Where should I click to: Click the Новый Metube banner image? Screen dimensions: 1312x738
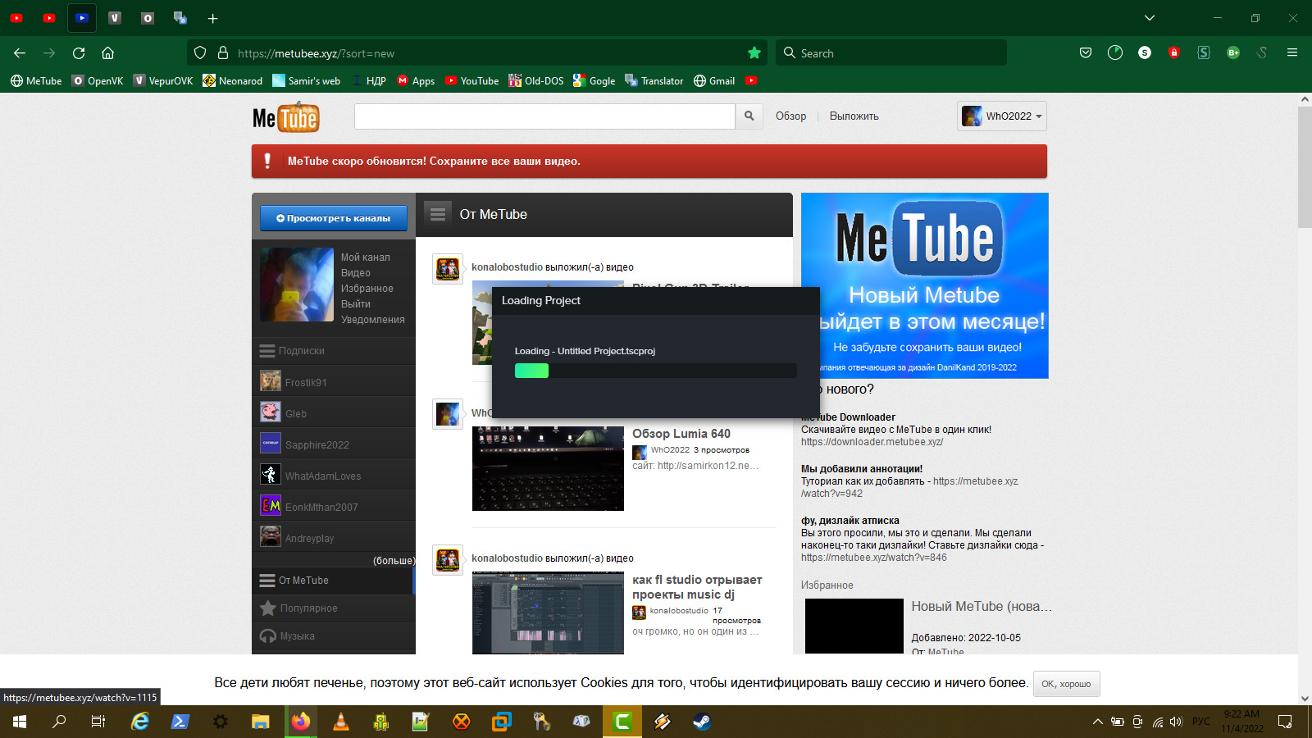coord(924,285)
